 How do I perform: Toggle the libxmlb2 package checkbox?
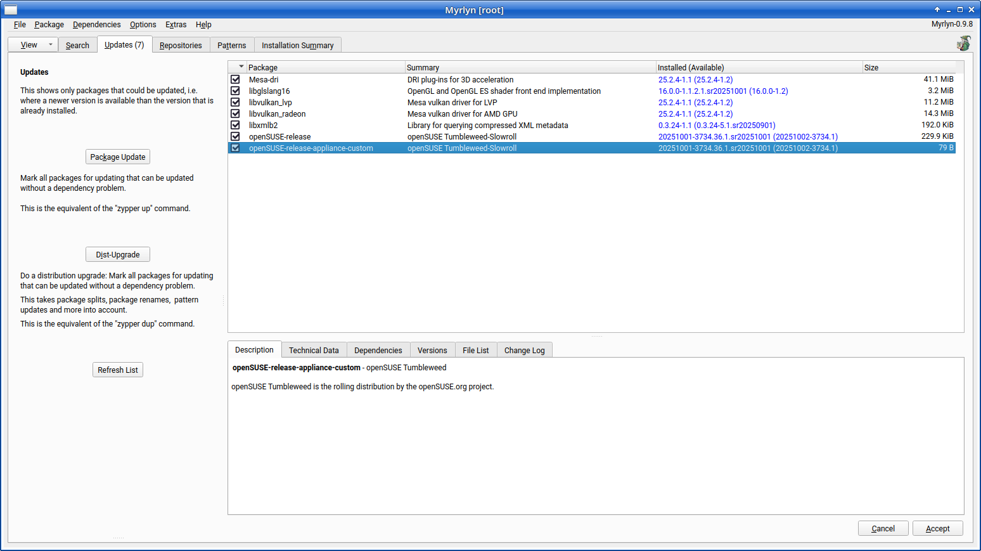coord(235,126)
